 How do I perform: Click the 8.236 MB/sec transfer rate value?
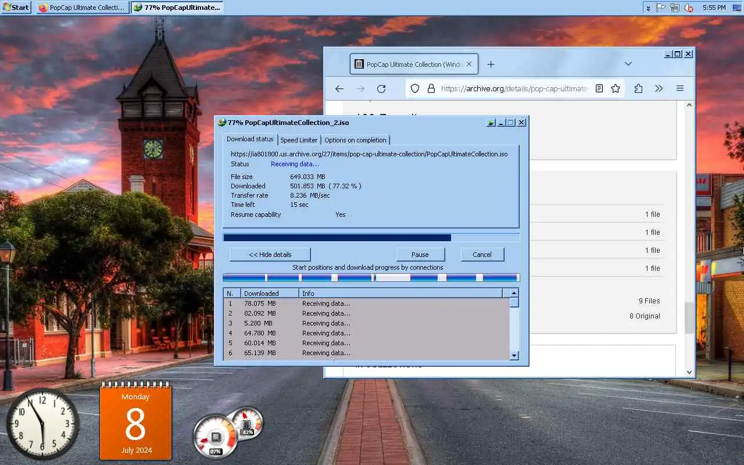click(x=310, y=195)
